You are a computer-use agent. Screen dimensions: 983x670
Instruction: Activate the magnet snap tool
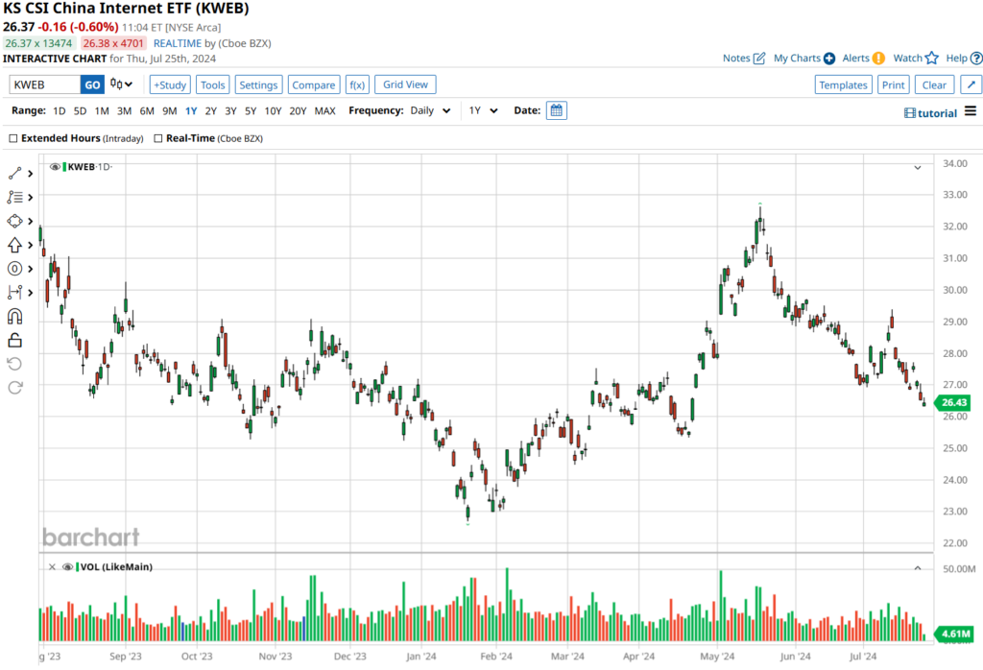coord(15,316)
